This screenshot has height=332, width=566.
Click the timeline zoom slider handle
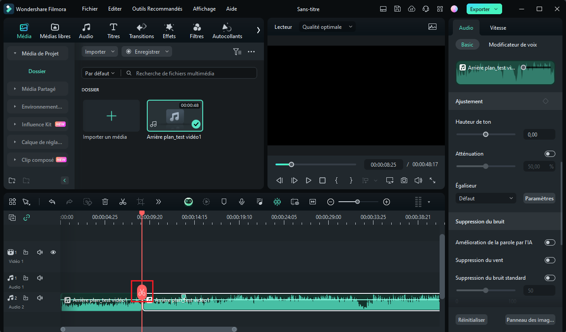(x=357, y=202)
